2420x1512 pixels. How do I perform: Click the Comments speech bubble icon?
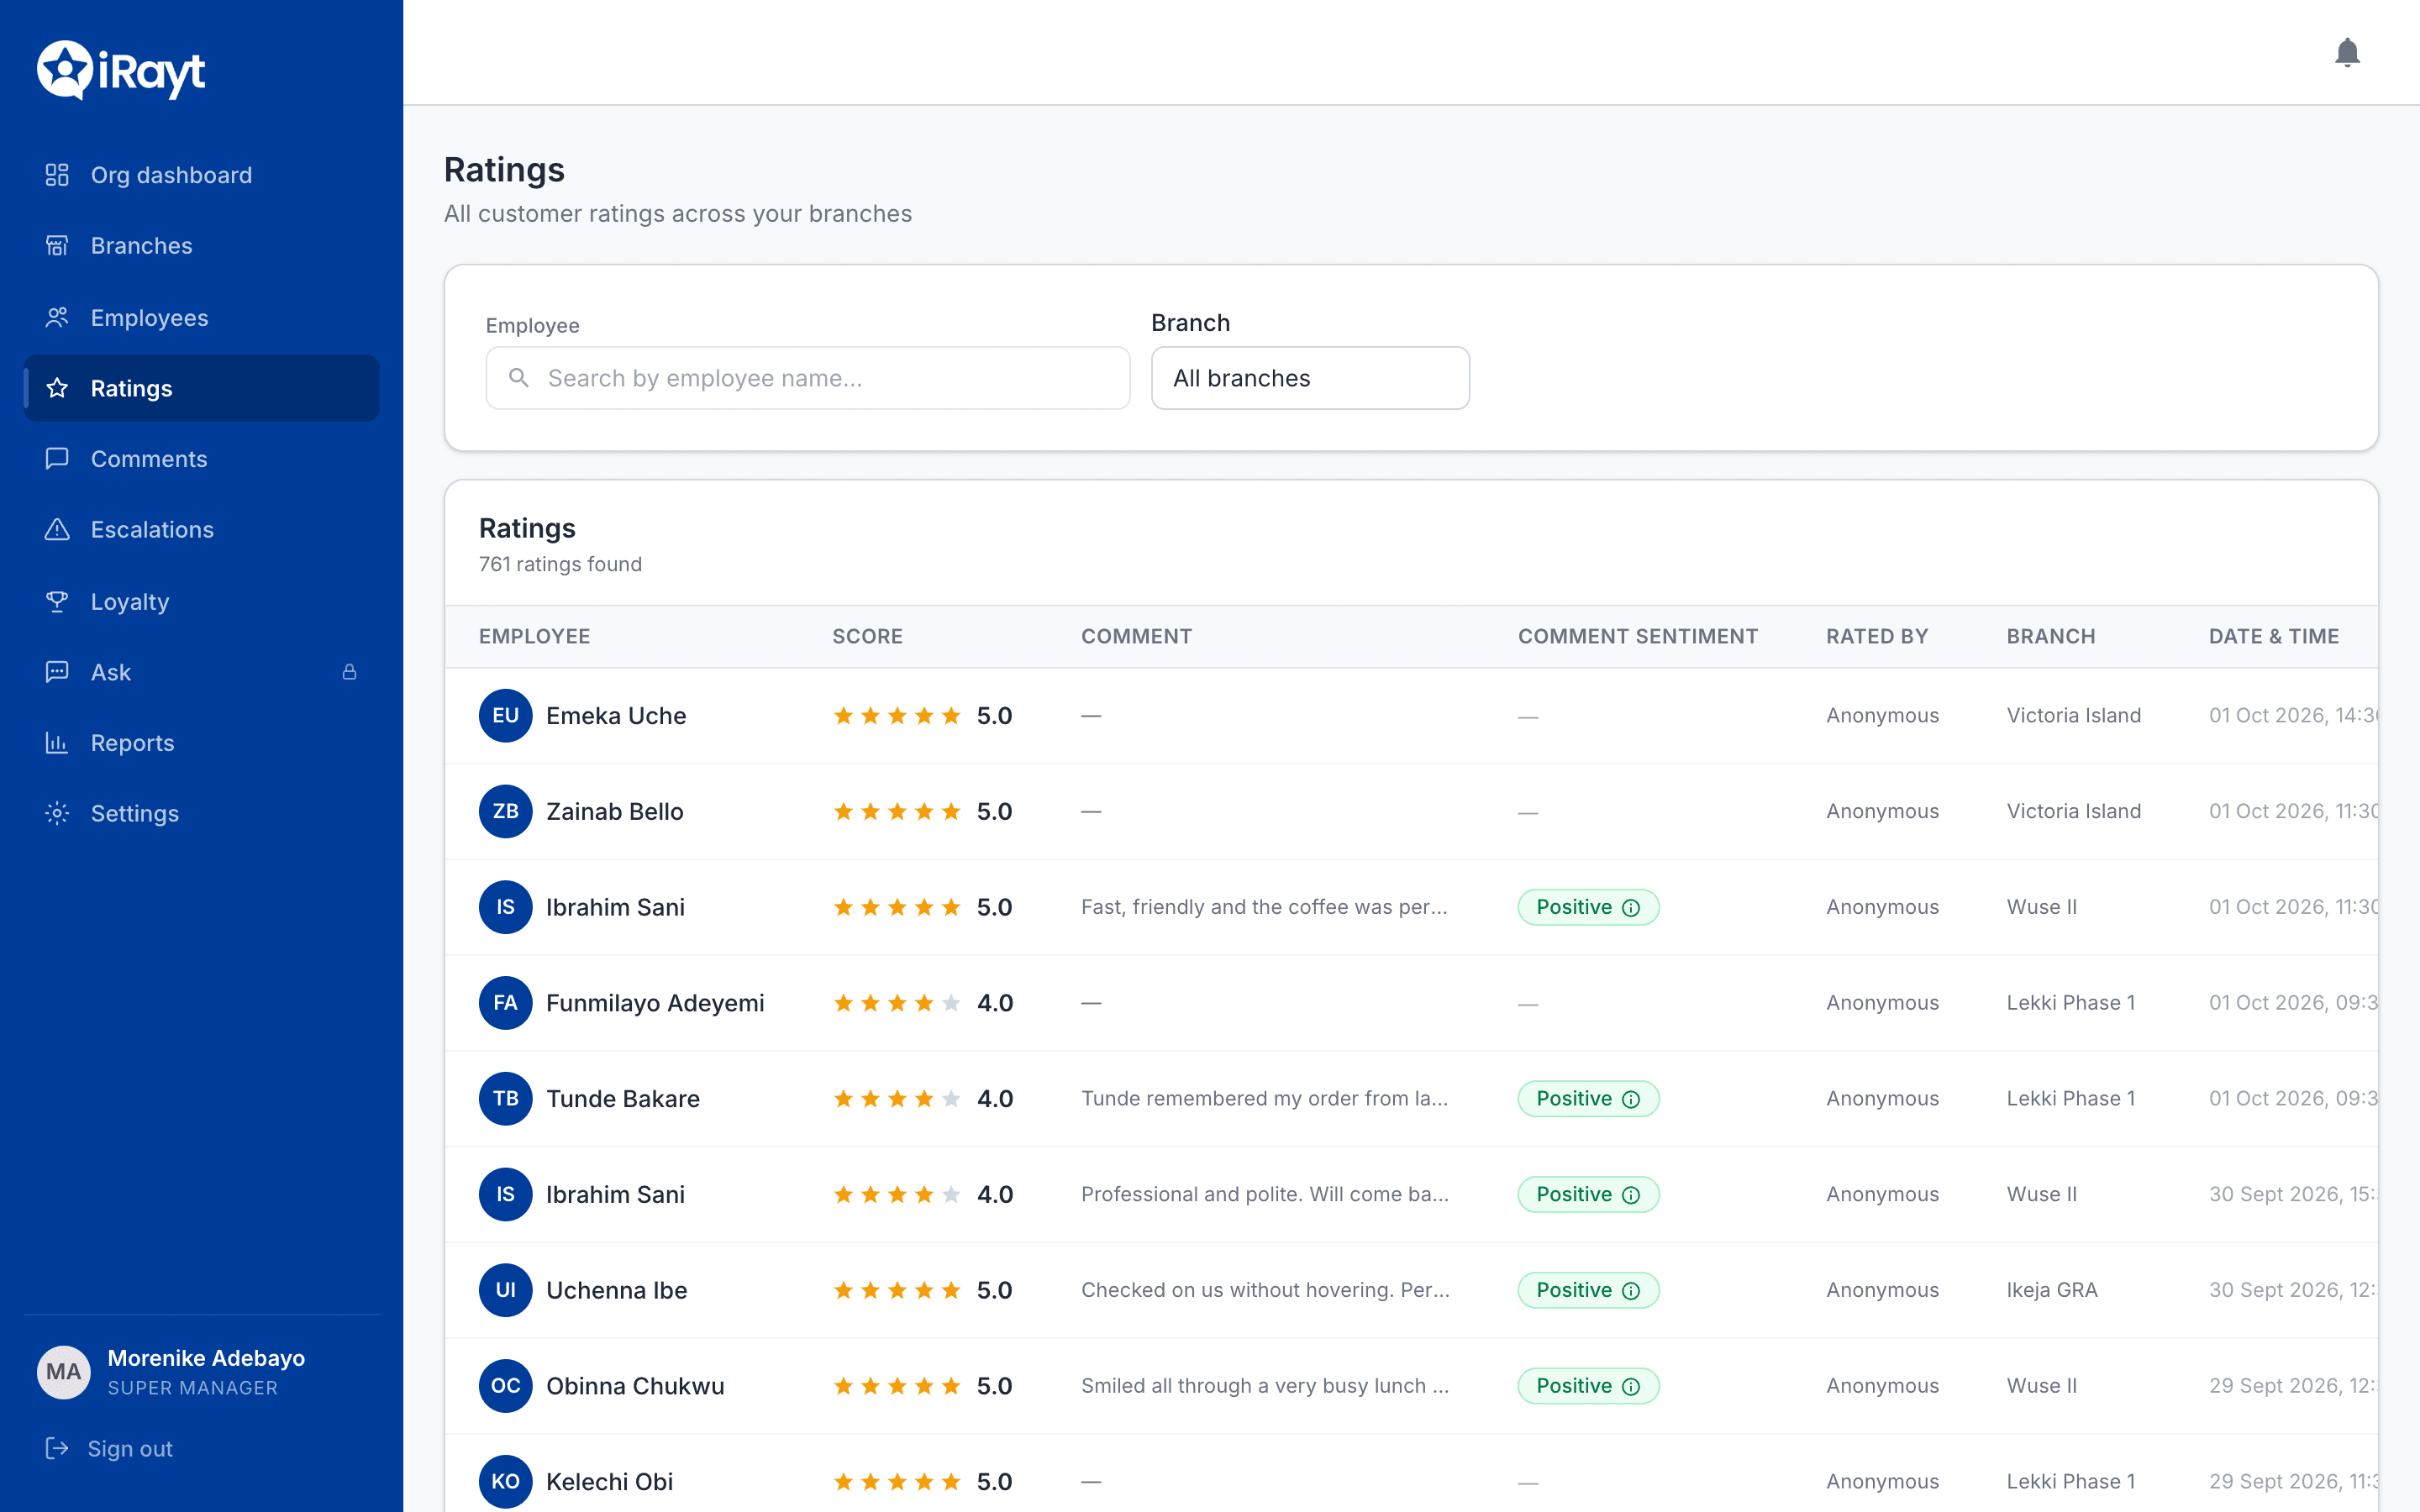pos(57,459)
